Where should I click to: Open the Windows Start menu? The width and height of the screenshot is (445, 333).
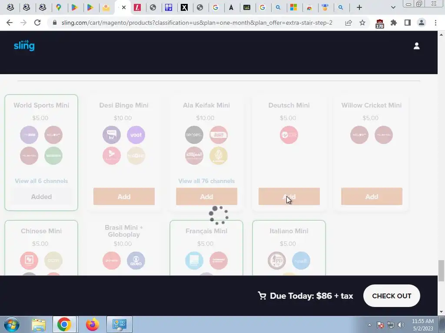pos(12,324)
